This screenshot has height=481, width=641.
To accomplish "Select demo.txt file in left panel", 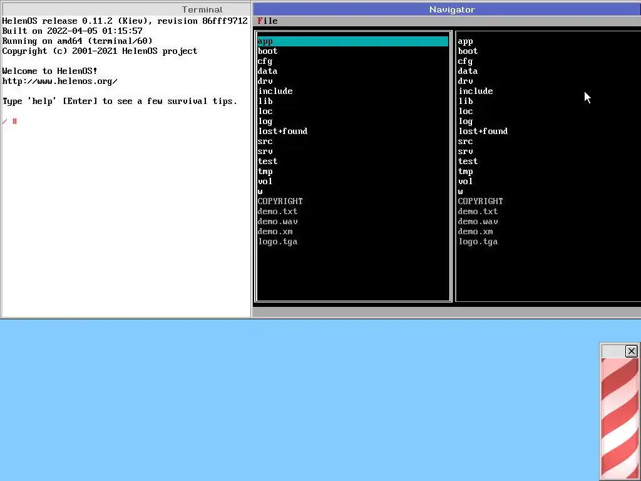I will pos(277,212).
